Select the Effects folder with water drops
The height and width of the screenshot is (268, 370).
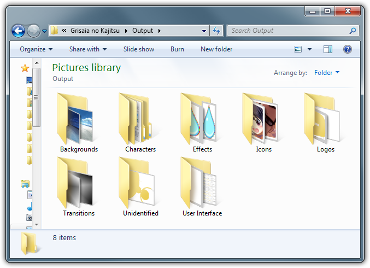point(202,123)
